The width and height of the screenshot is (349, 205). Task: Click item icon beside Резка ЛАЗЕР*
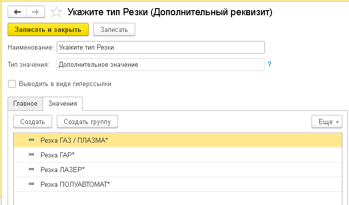[x=31, y=169]
